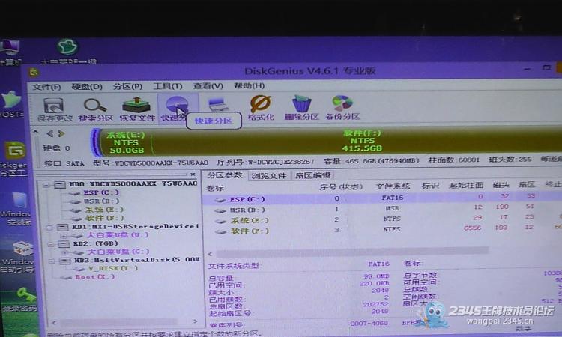
Task: Click the 卷标 column header
Action: [215, 188]
